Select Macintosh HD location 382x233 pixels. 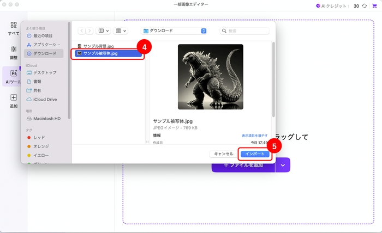(43, 119)
